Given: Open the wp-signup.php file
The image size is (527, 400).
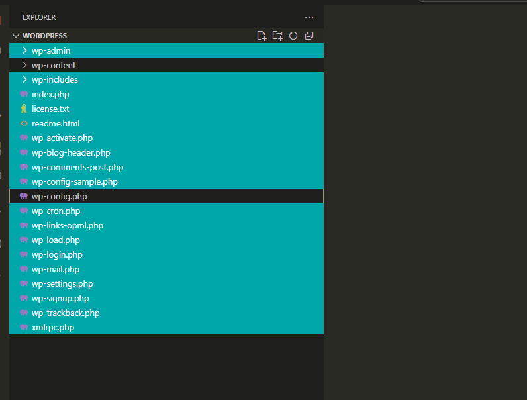Looking at the screenshot, I should point(60,299).
